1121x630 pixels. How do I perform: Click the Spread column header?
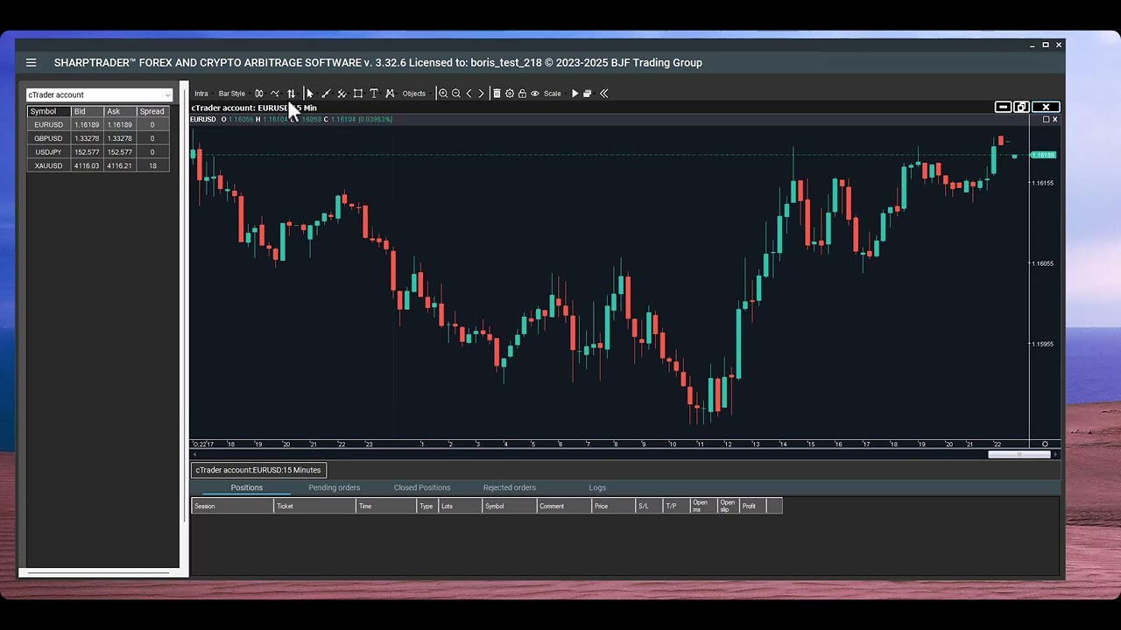[x=152, y=112]
